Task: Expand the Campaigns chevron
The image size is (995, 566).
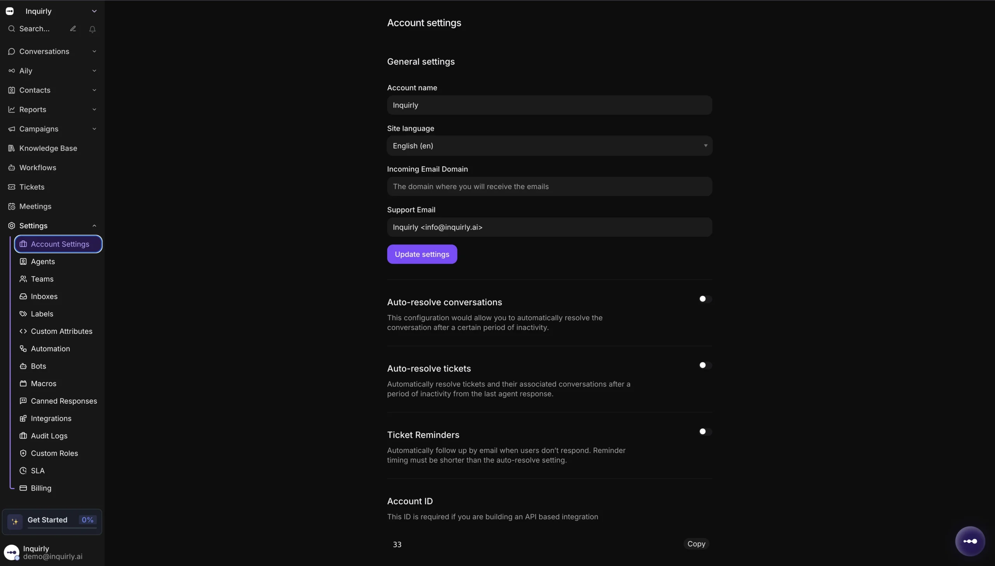Action: tap(94, 129)
